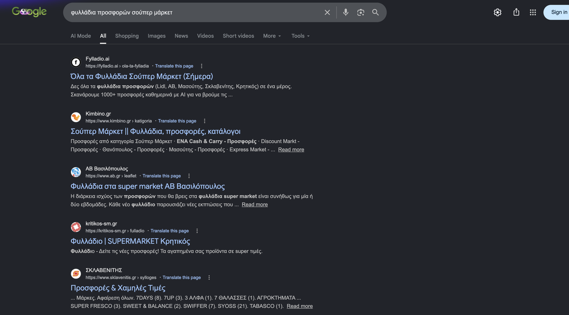Click into the search query input field
Viewport: 569px width, 315px height.
click(x=194, y=12)
